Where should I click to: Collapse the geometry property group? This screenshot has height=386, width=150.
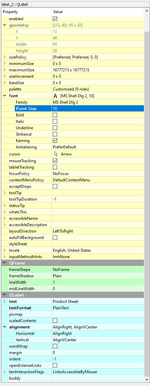[x=5, y=25]
